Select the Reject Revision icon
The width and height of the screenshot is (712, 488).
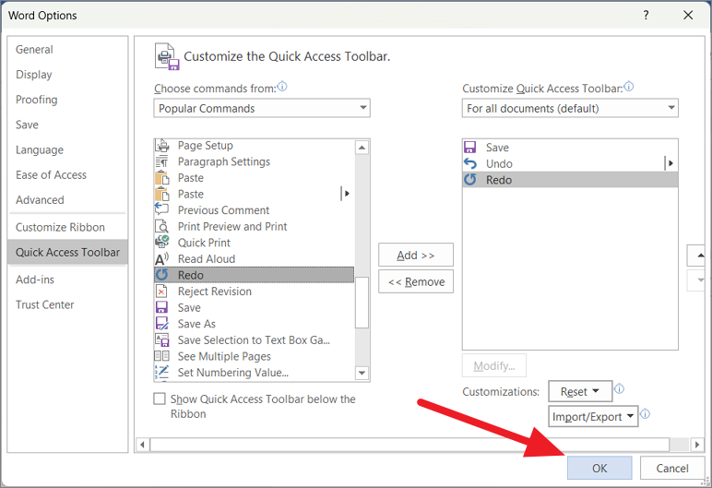162,292
